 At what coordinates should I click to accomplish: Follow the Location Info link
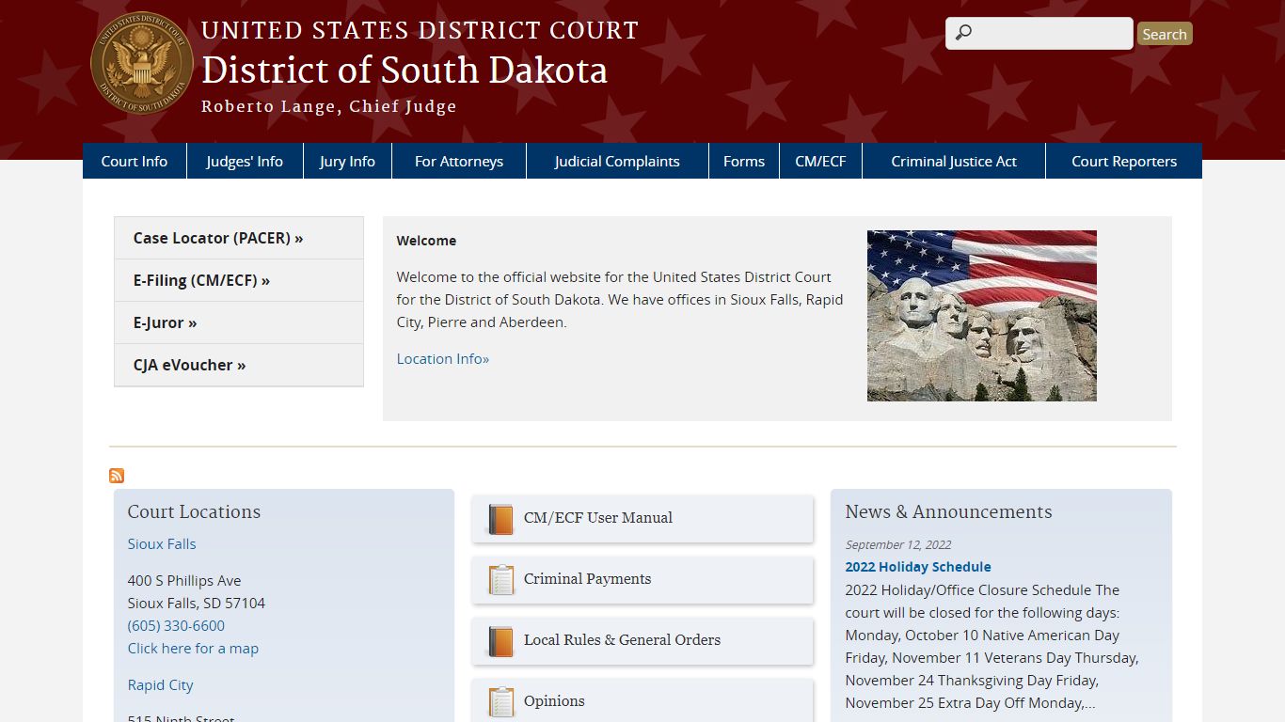click(443, 358)
